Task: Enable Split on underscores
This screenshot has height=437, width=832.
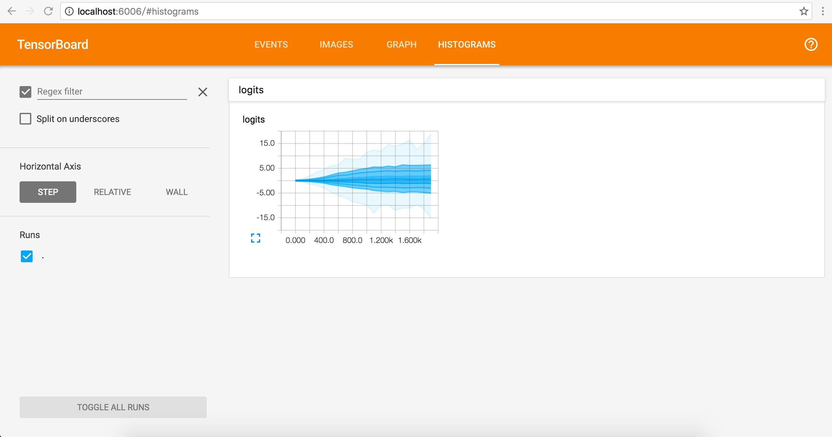Action: [x=25, y=119]
